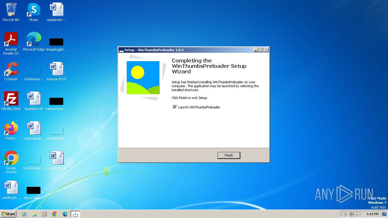The width and height of the screenshot is (388, 218).
Task: Click the Setup installer taskbar button
Action: click(x=75, y=214)
